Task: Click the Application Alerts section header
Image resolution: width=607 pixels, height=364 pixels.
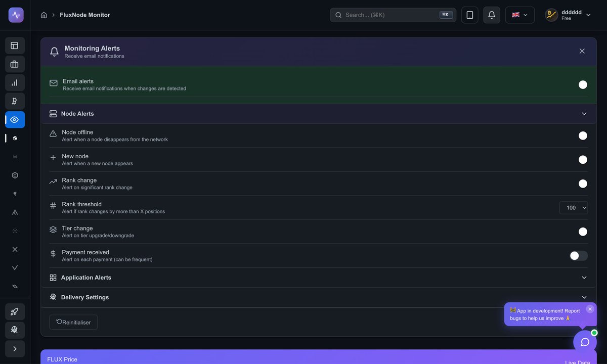Action: (x=319, y=278)
